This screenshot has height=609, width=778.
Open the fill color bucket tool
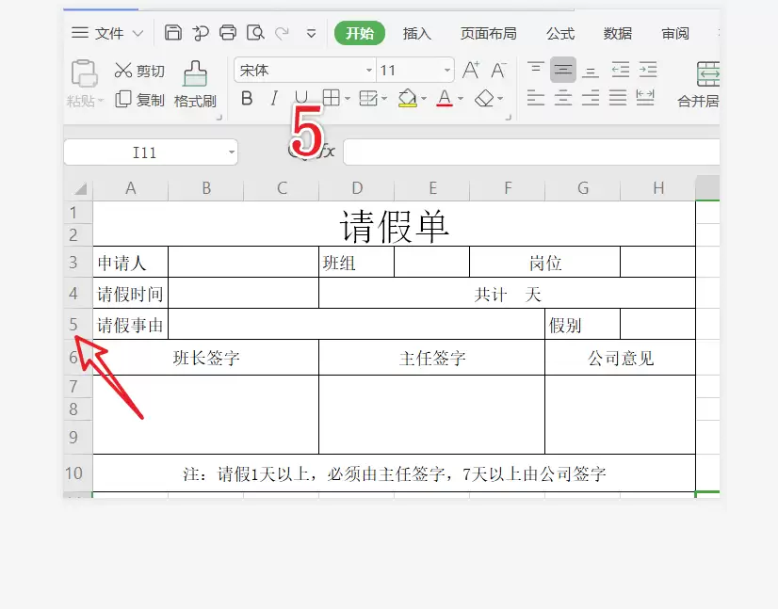tap(409, 97)
